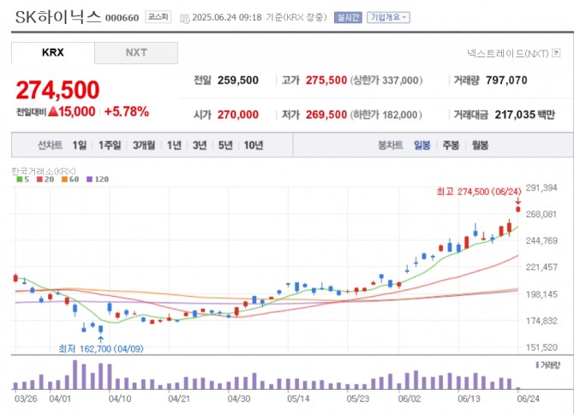Open the 기업개요 dropdown
The width and height of the screenshot is (574, 414).
point(388,17)
